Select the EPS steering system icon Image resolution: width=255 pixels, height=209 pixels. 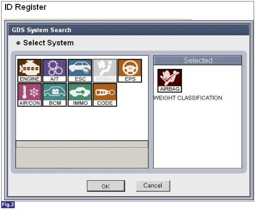click(x=130, y=71)
